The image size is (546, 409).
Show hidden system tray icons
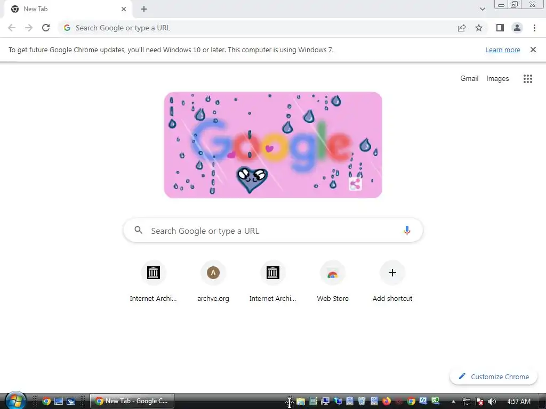pyautogui.click(x=453, y=402)
